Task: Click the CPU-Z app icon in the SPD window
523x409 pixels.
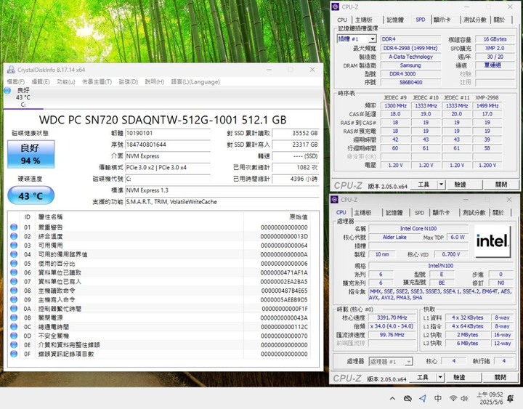Action: pos(335,7)
